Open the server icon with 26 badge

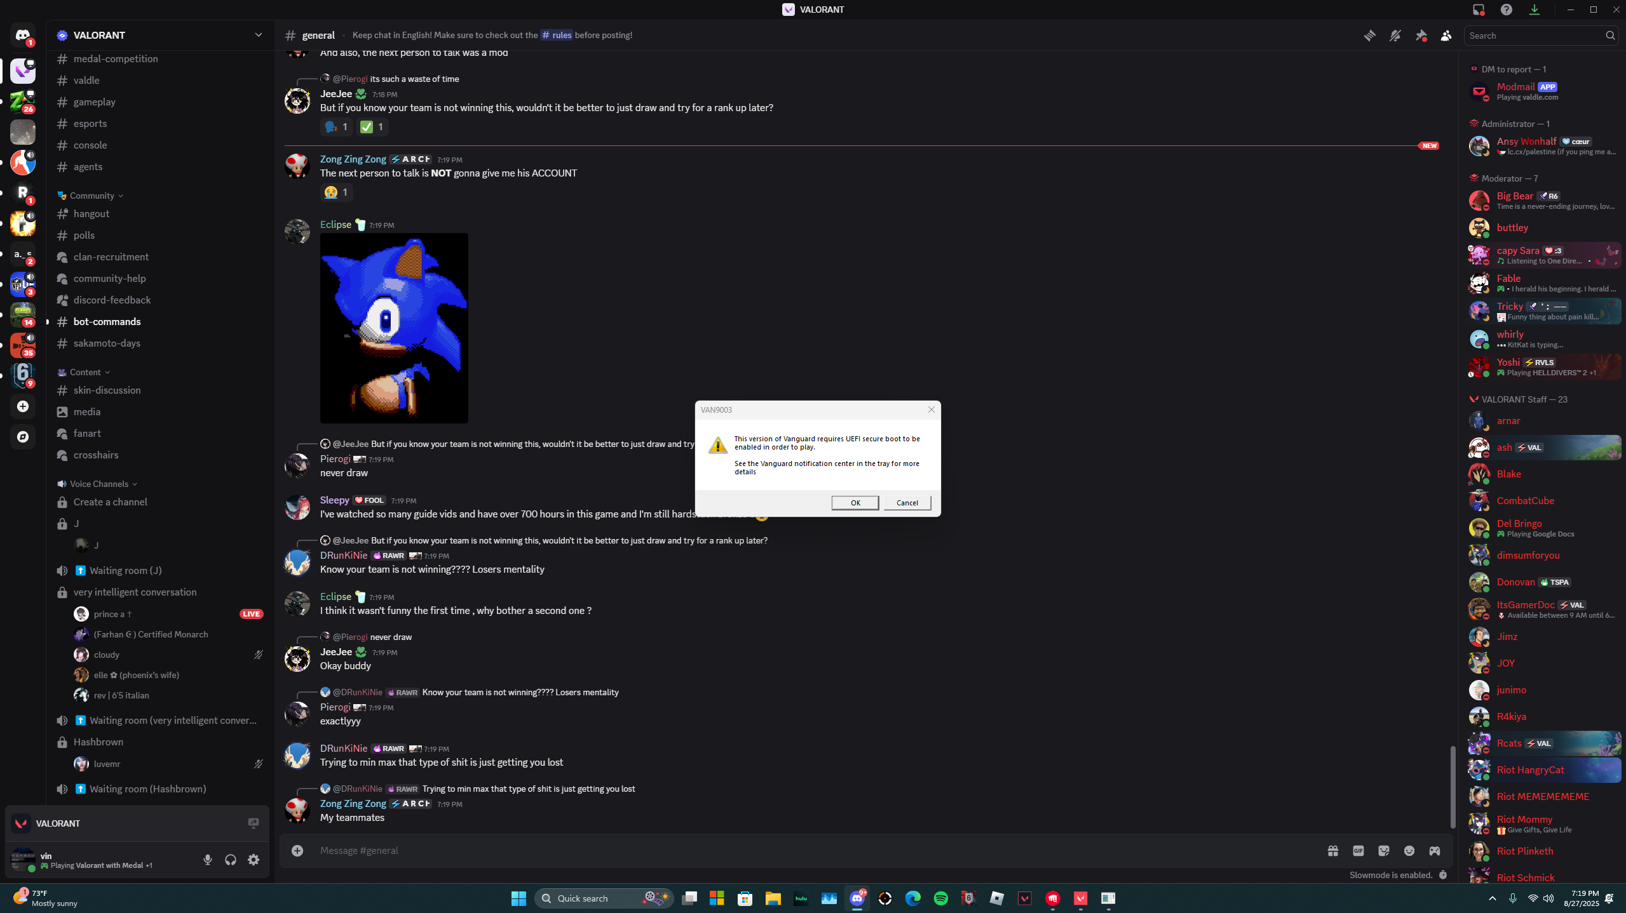click(22, 102)
